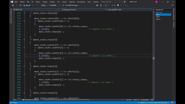Open the Edit (Правка) menu
Image resolution: width=185 pixels, height=104 pixels.
22,2
